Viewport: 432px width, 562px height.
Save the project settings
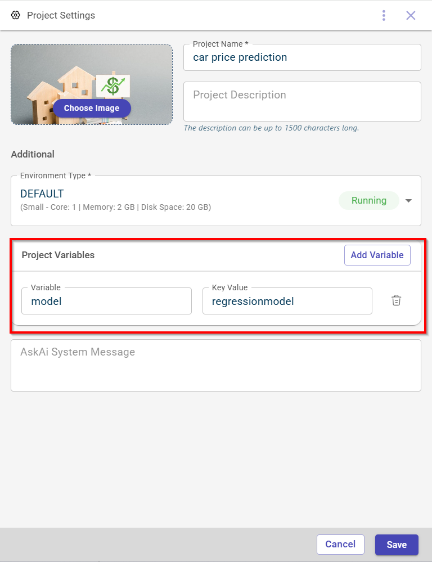[397, 545]
